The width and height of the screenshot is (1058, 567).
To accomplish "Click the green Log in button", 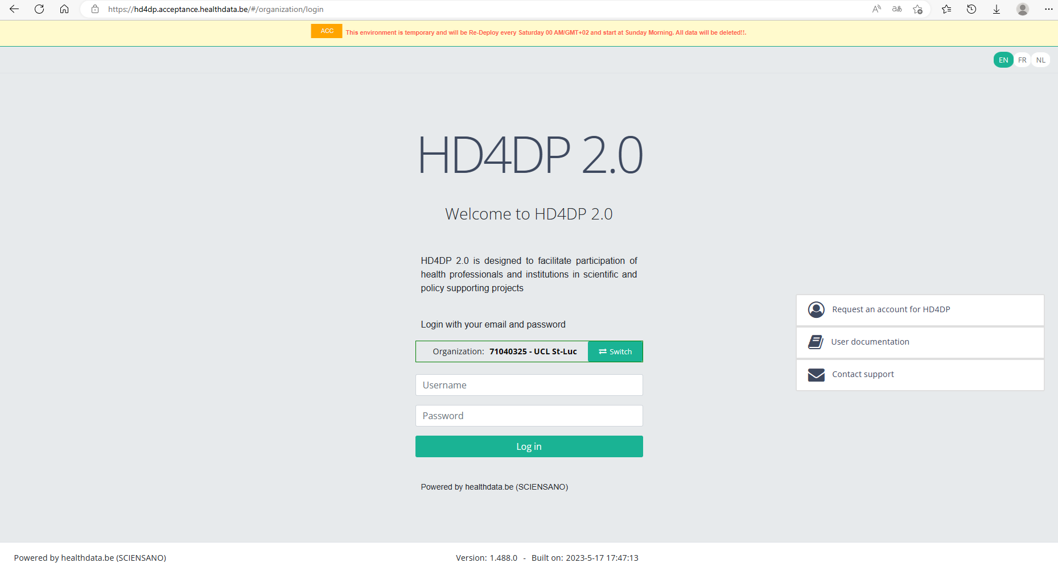I will [529, 446].
